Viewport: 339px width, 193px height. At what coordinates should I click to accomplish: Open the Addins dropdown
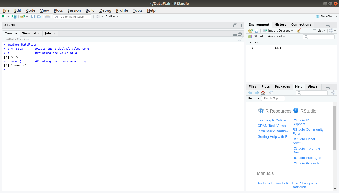coord(112,17)
